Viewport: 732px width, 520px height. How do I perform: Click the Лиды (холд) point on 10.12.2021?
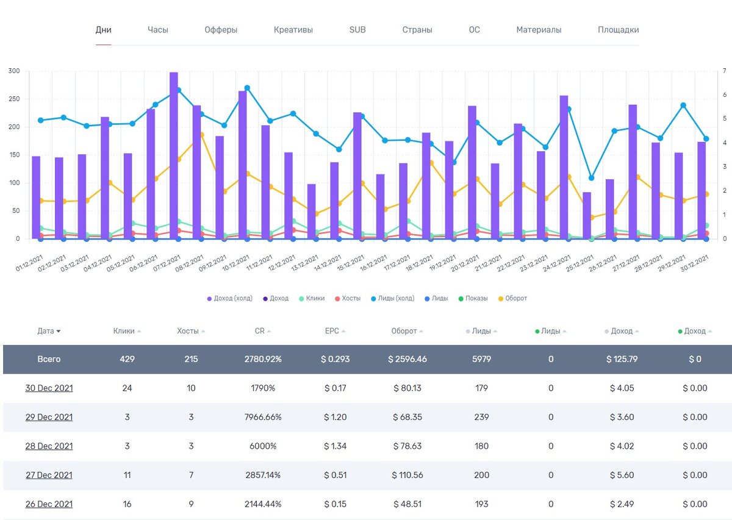(x=247, y=88)
